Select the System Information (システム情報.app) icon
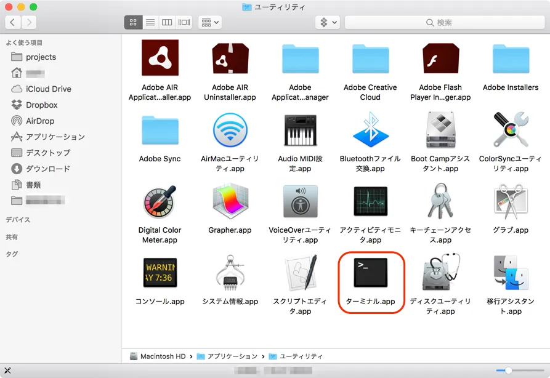The image size is (550, 378). (230, 273)
